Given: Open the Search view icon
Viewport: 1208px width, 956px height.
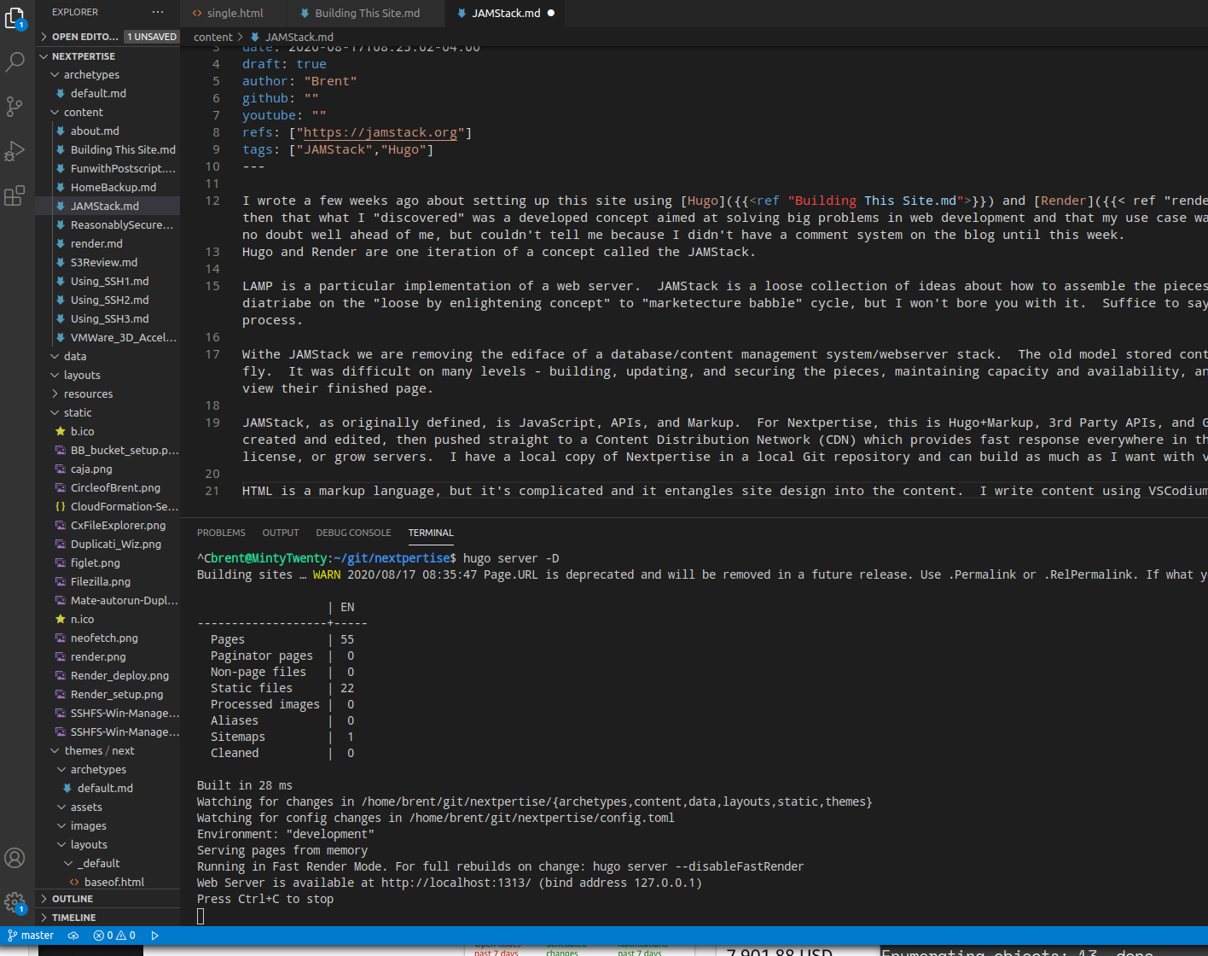Looking at the screenshot, I should [15, 61].
